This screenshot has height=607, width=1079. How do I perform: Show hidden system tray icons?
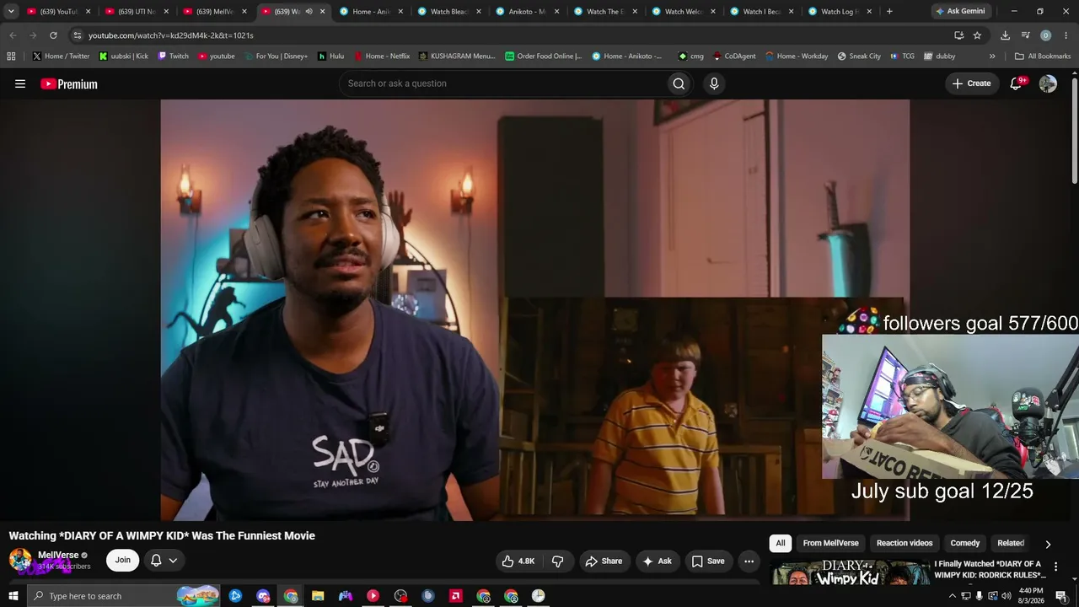tap(953, 596)
